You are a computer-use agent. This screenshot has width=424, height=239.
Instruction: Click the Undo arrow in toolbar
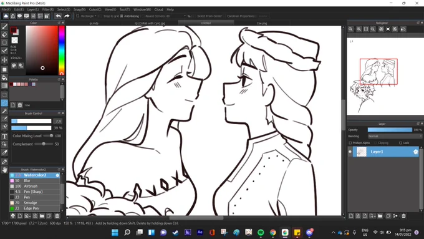(58, 16)
